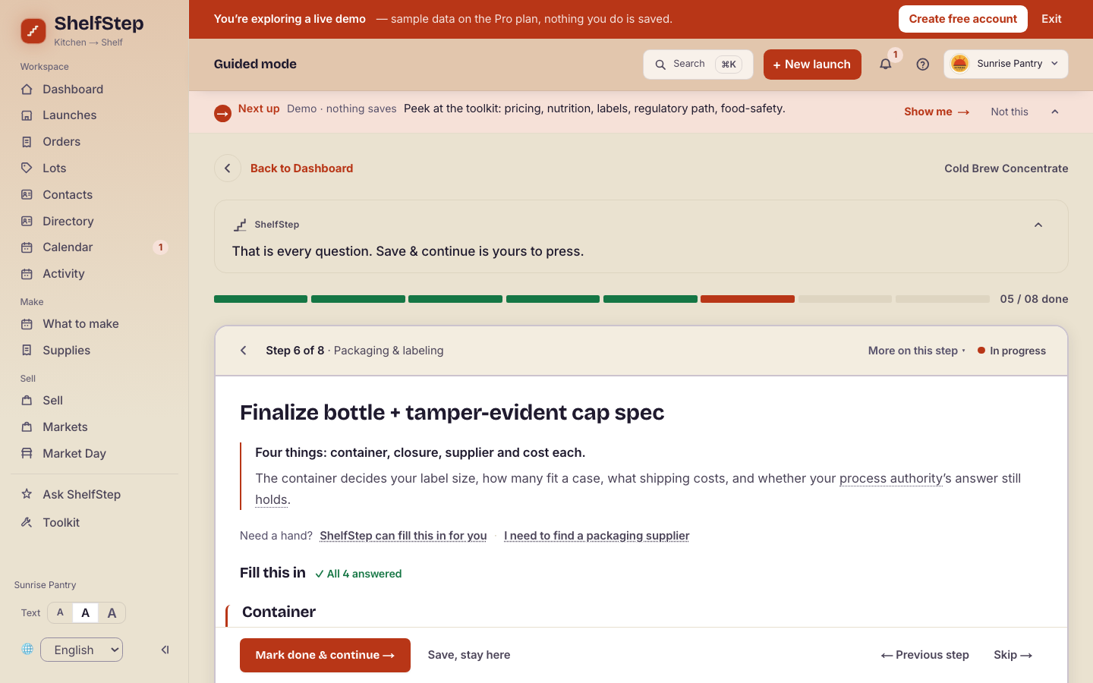The image size is (1093, 683).
Task: Select medium text size
Action: 85,612
